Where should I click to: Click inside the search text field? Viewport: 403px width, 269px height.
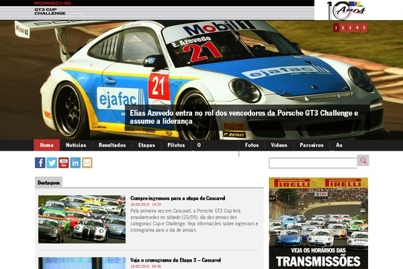tap(313, 163)
